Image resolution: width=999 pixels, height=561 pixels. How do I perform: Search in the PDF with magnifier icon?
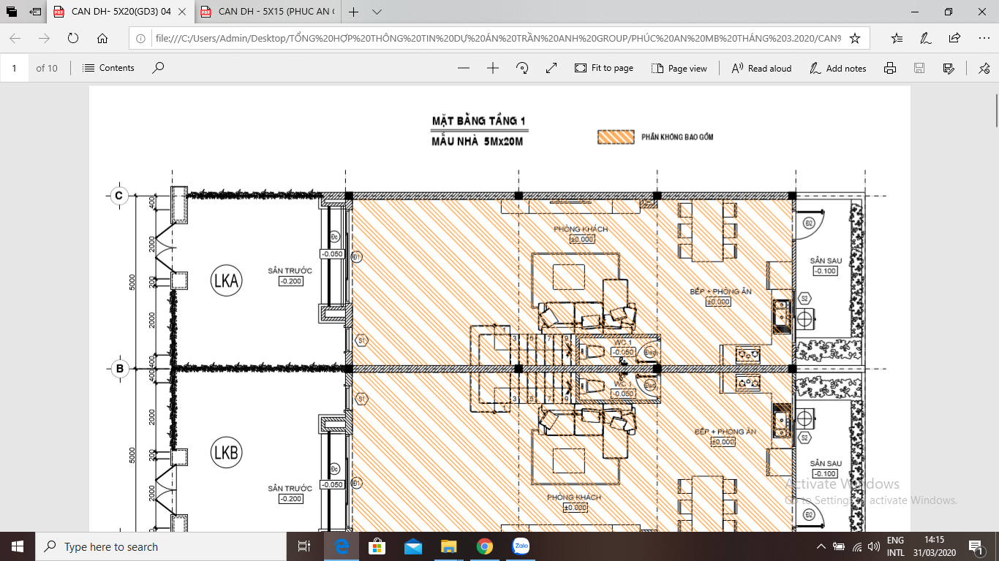158,68
